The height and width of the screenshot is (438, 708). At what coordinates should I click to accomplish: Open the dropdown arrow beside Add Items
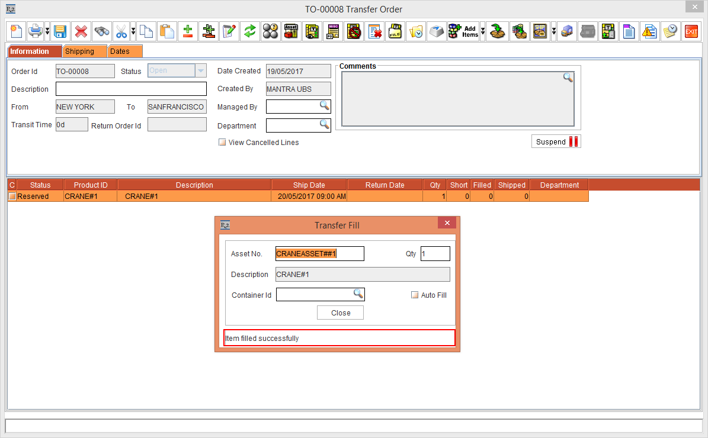click(x=483, y=31)
